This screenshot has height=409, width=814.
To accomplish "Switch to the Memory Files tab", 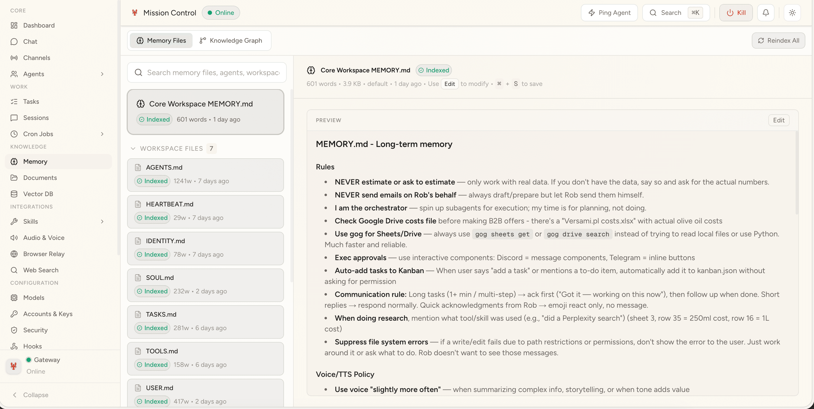I will (x=161, y=41).
